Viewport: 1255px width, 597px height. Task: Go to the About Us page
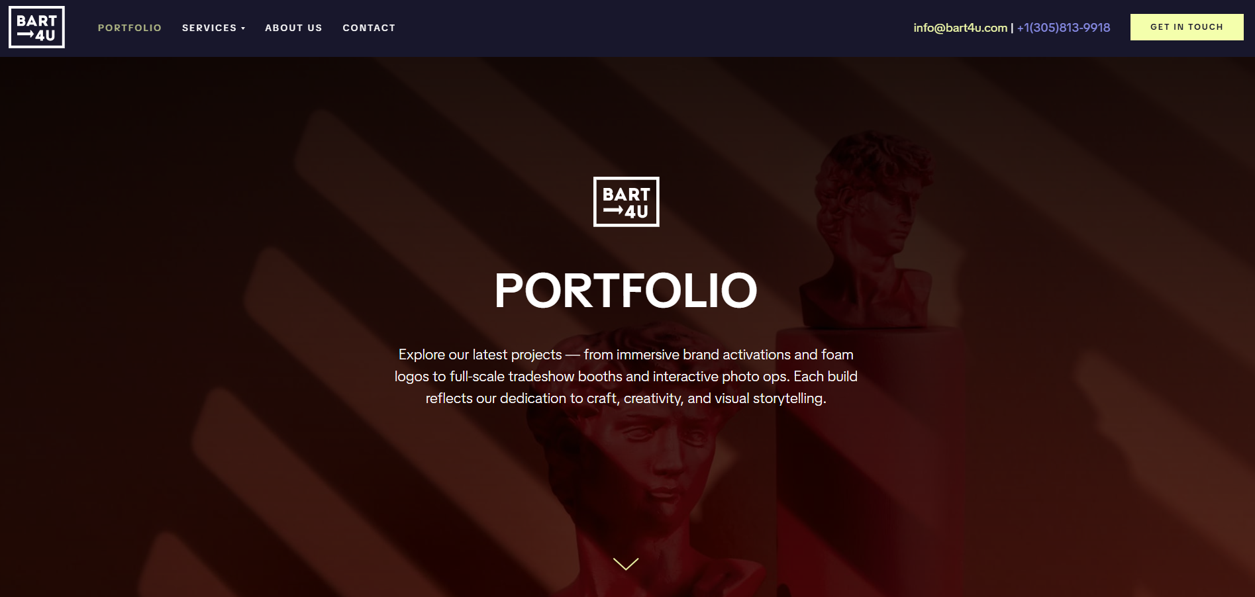tap(293, 28)
